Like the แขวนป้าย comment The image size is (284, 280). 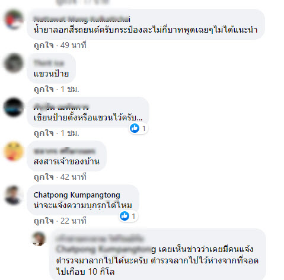(x=43, y=89)
